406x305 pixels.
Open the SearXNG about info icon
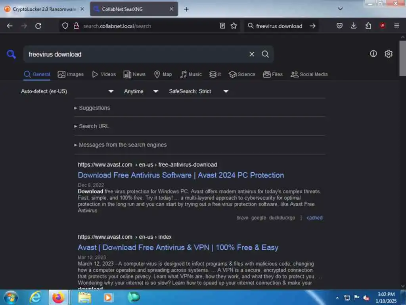coord(373,54)
